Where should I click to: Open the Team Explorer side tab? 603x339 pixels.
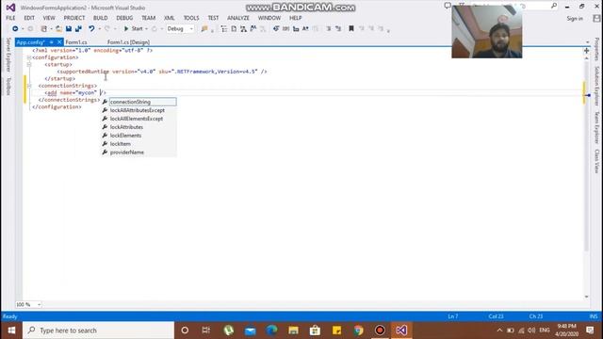tap(596, 128)
